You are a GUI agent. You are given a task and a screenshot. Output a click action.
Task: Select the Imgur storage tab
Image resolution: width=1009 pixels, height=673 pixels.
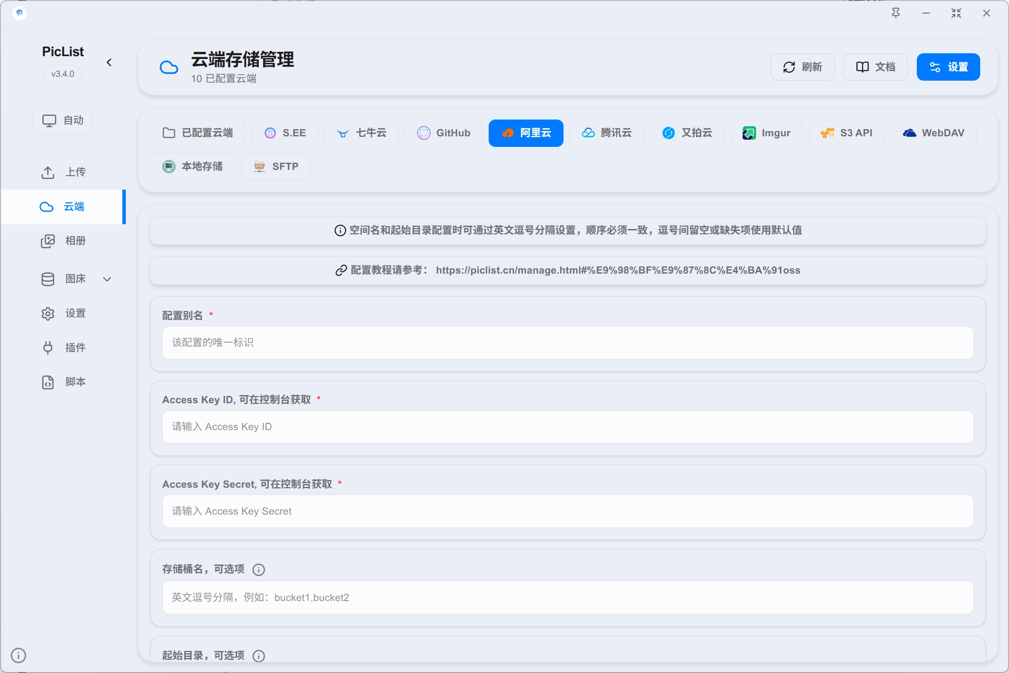coord(766,133)
